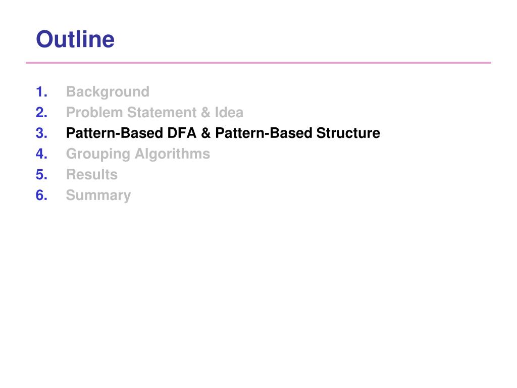Click the number 5 list marker

[41, 174]
